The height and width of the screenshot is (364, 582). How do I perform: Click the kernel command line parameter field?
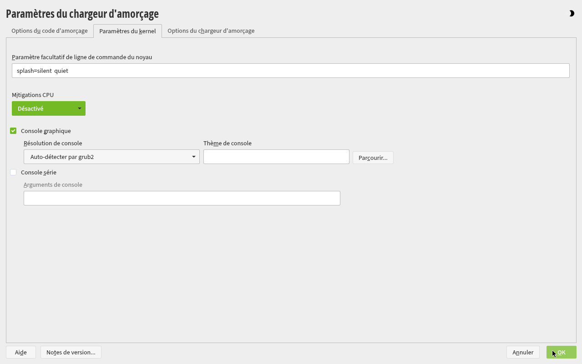coord(290,71)
